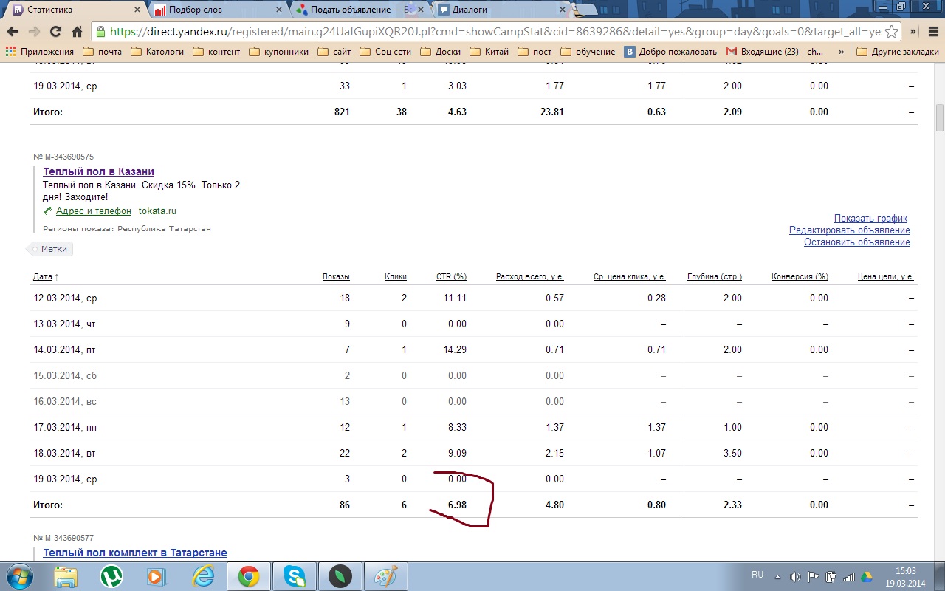Open Paint from the taskbar
This screenshot has height=591, width=945.
pyautogui.click(x=385, y=576)
